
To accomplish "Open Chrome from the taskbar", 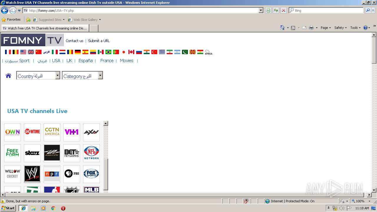I will coord(53,208).
